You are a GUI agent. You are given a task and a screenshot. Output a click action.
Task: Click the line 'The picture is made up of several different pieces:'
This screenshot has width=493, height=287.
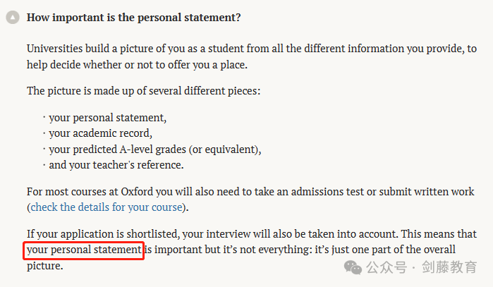pos(144,91)
